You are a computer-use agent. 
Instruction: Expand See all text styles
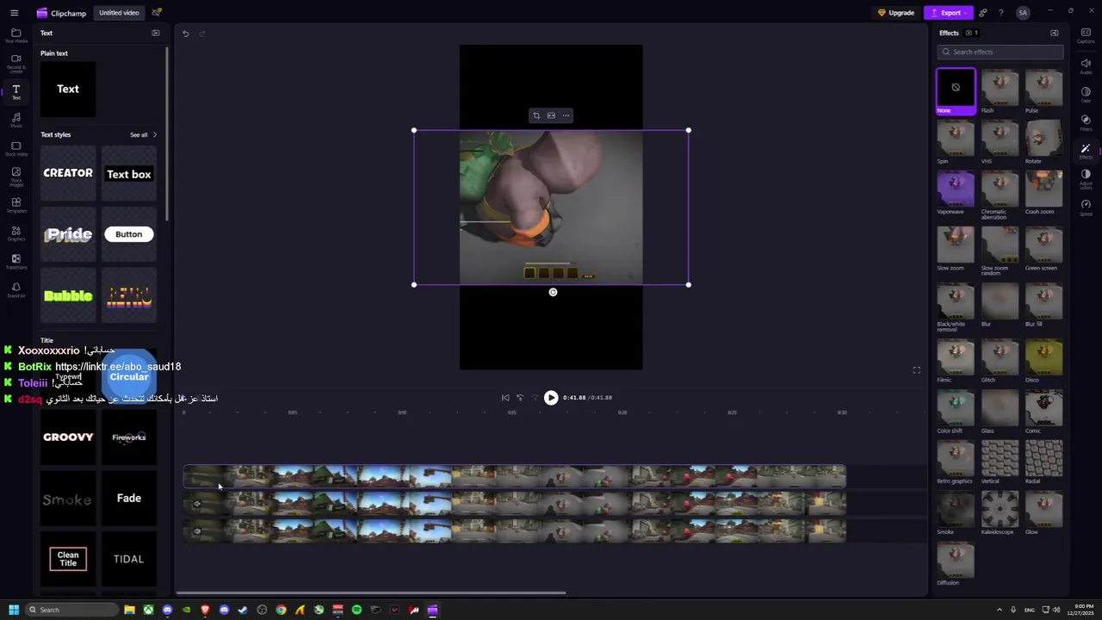pos(143,135)
